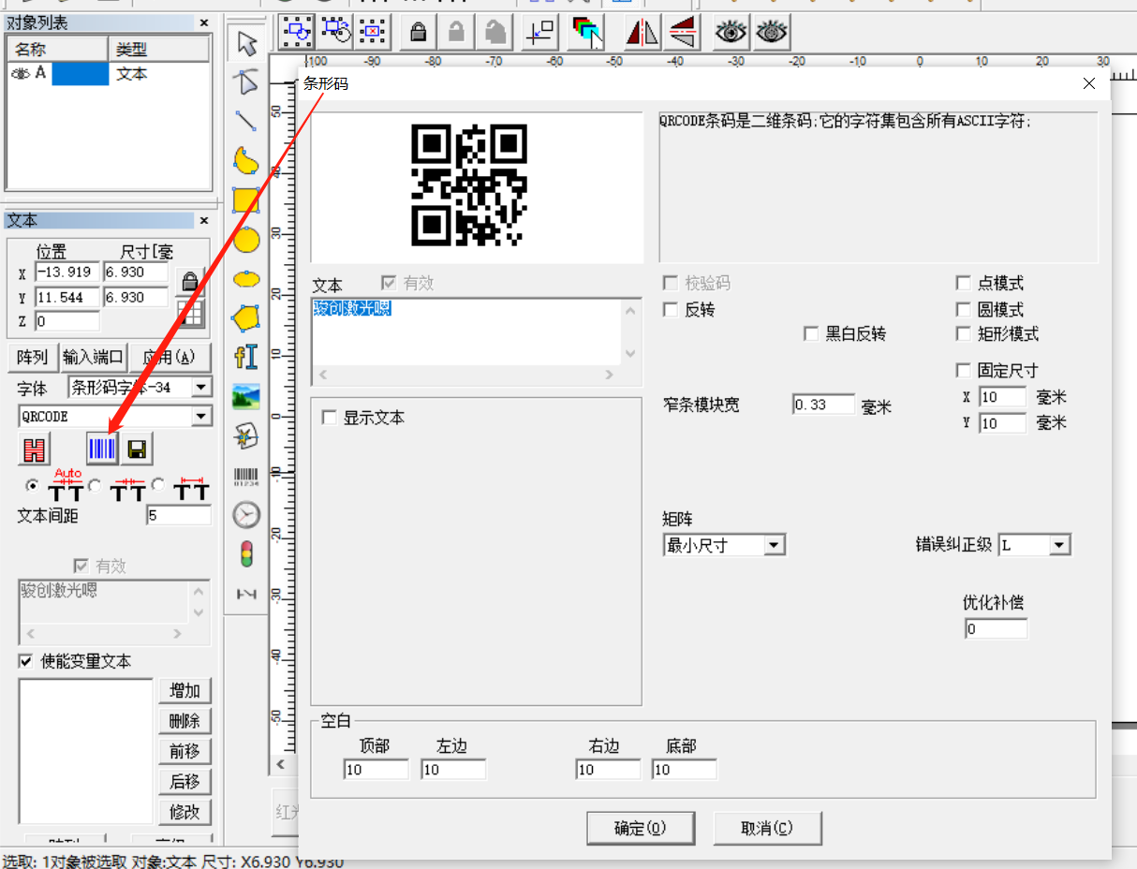Enable the 矩形模式 checkbox
The width and height of the screenshot is (1137, 869).
tap(963, 333)
